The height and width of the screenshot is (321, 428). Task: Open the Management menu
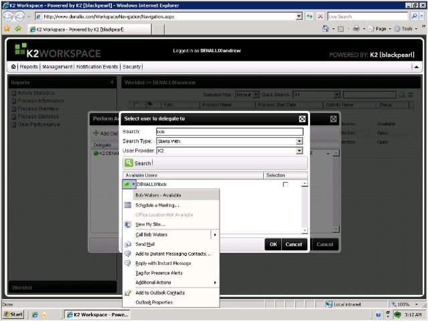coord(58,67)
